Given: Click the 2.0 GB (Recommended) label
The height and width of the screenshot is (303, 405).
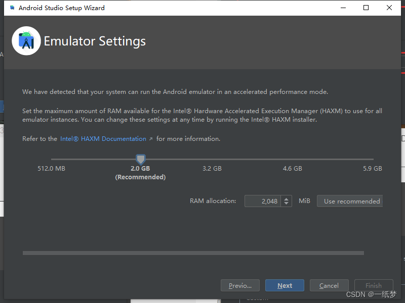Looking at the screenshot, I should point(141,173).
